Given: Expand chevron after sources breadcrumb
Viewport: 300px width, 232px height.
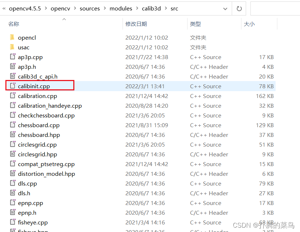Looking at the screenshot, I should [x=105, y=8].
